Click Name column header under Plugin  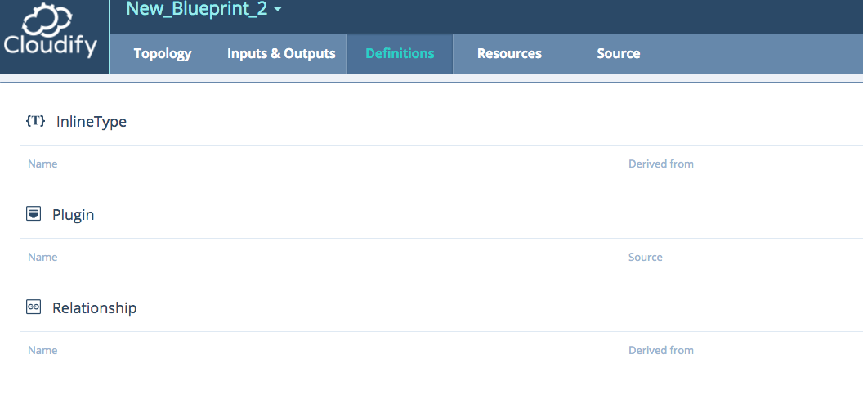(x=42, y=257)
